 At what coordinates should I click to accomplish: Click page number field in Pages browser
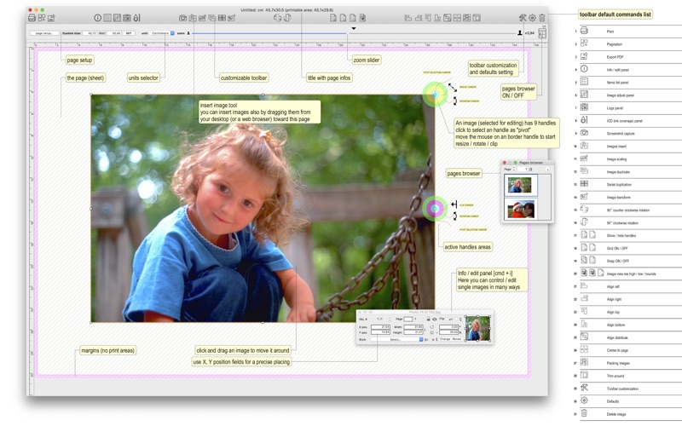pyautogui.click(x=523, y=169)
